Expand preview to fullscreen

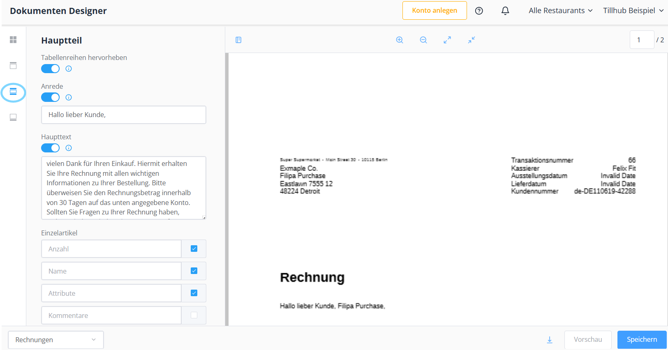447,40
